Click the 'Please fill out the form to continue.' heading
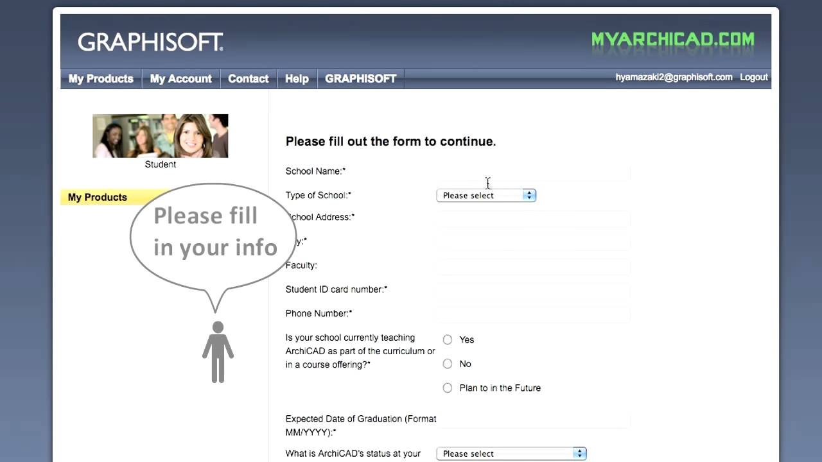This screenshot has width=822, height=462. tap(390, 142)
